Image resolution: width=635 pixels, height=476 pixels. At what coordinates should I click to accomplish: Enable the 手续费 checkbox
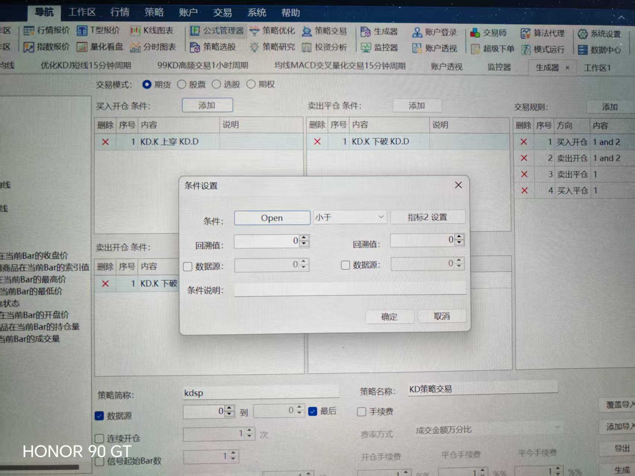click(361, 412)
